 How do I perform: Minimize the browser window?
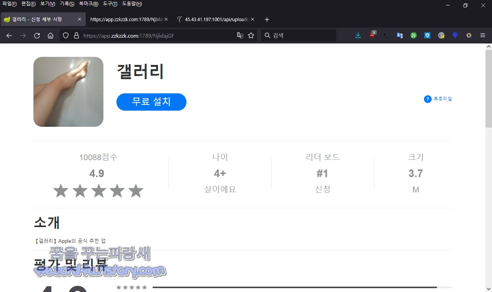click(447, 5)
